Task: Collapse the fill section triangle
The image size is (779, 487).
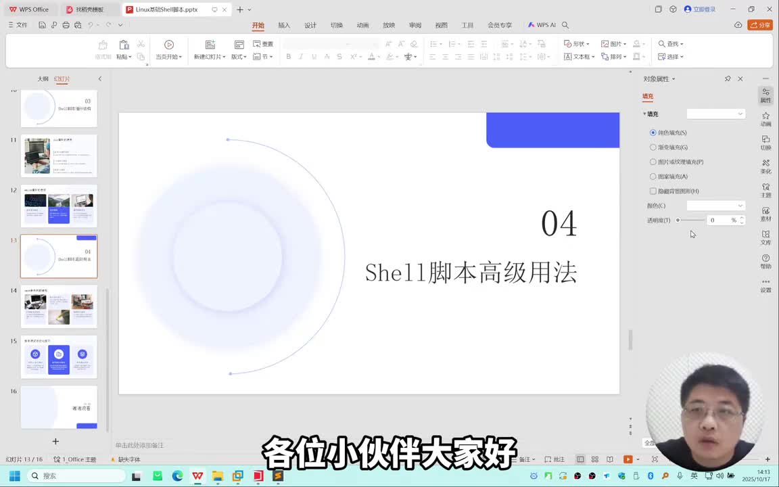Action: click(644, 114)
